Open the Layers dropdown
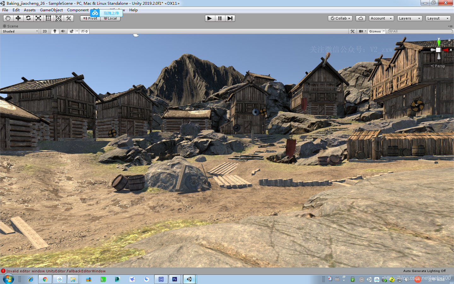The width and height of the screenshot is (454, 284). (x=410, y=18)
